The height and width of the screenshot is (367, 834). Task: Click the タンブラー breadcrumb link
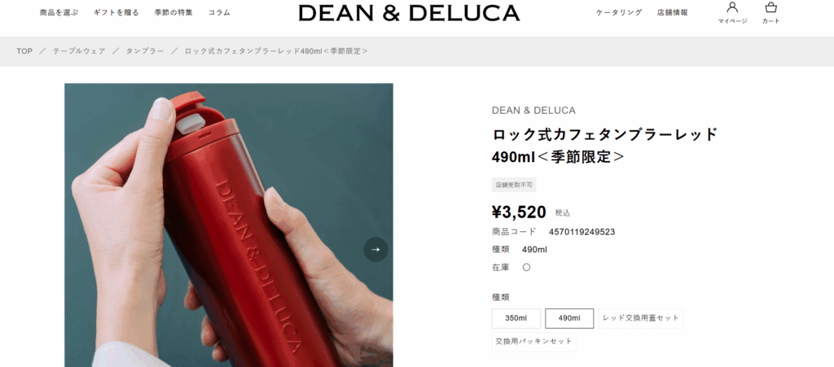[x=145, y=51]
